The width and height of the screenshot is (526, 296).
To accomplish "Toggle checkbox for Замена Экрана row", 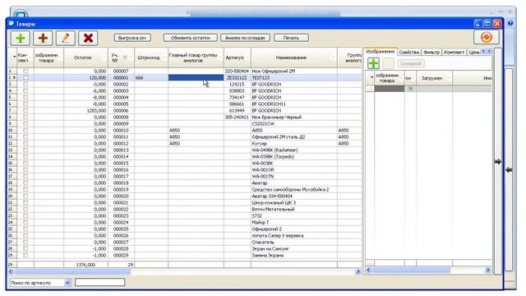I will [x=25, y=255].
